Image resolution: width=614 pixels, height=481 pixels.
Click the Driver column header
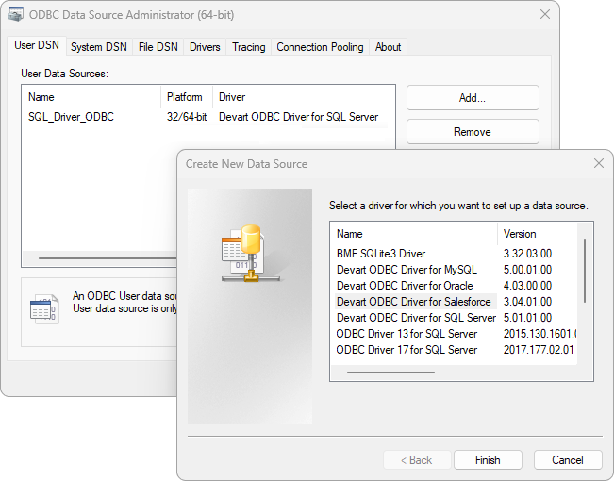click(304, 97)
